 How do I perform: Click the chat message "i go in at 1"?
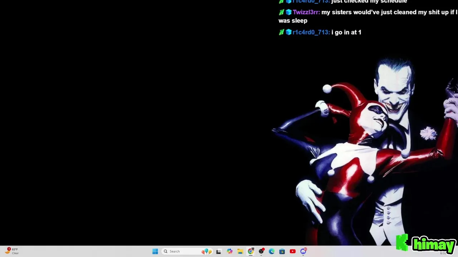point(346,32)
